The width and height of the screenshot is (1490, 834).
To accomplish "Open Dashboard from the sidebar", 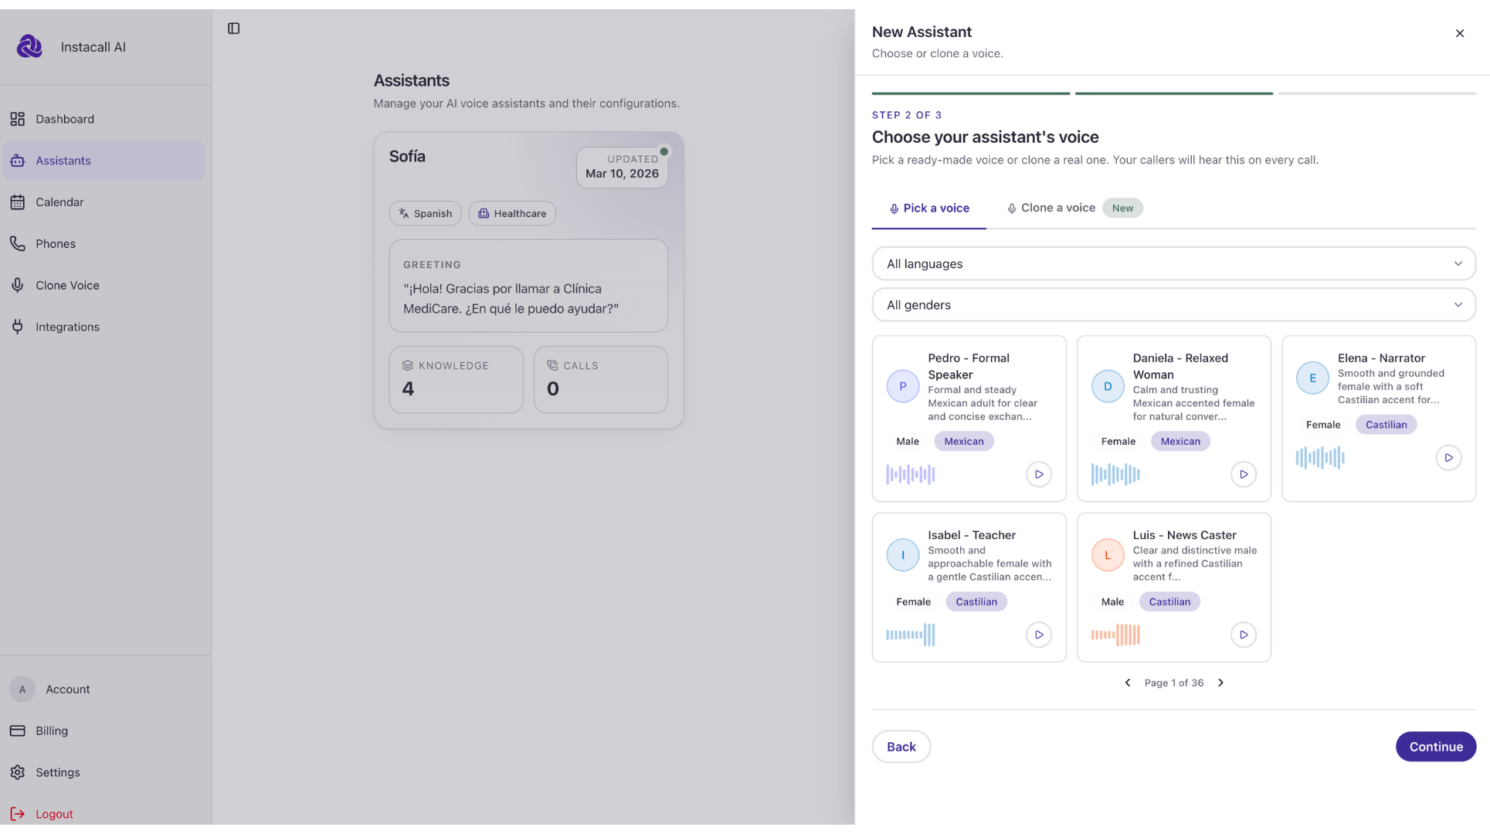I will (65, 119).
